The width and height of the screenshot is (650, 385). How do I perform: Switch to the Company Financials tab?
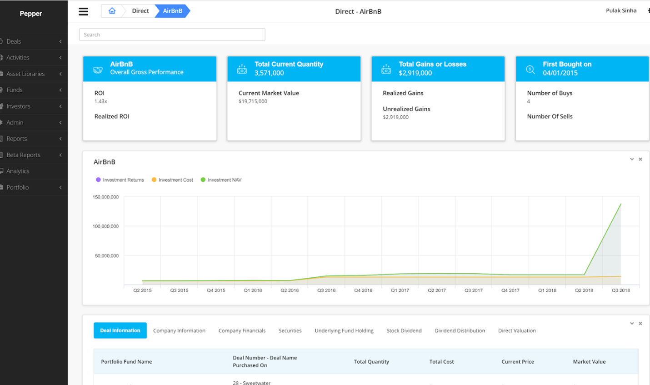coord(242,330)
